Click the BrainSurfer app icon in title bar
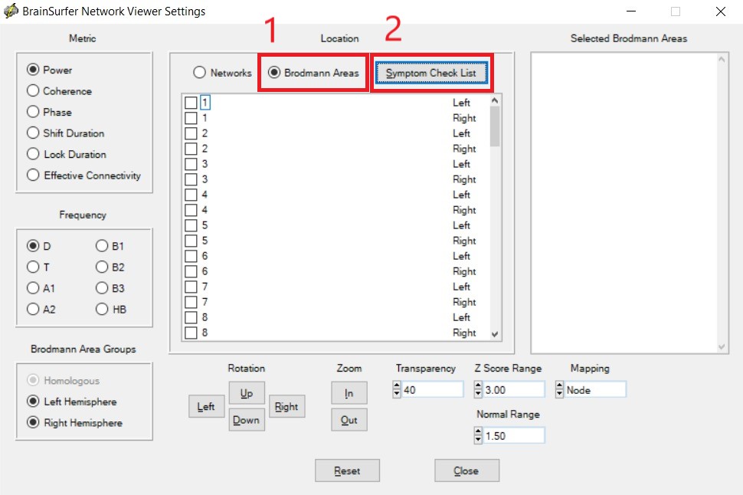This screenshot has height=495, width=743. 11,11
